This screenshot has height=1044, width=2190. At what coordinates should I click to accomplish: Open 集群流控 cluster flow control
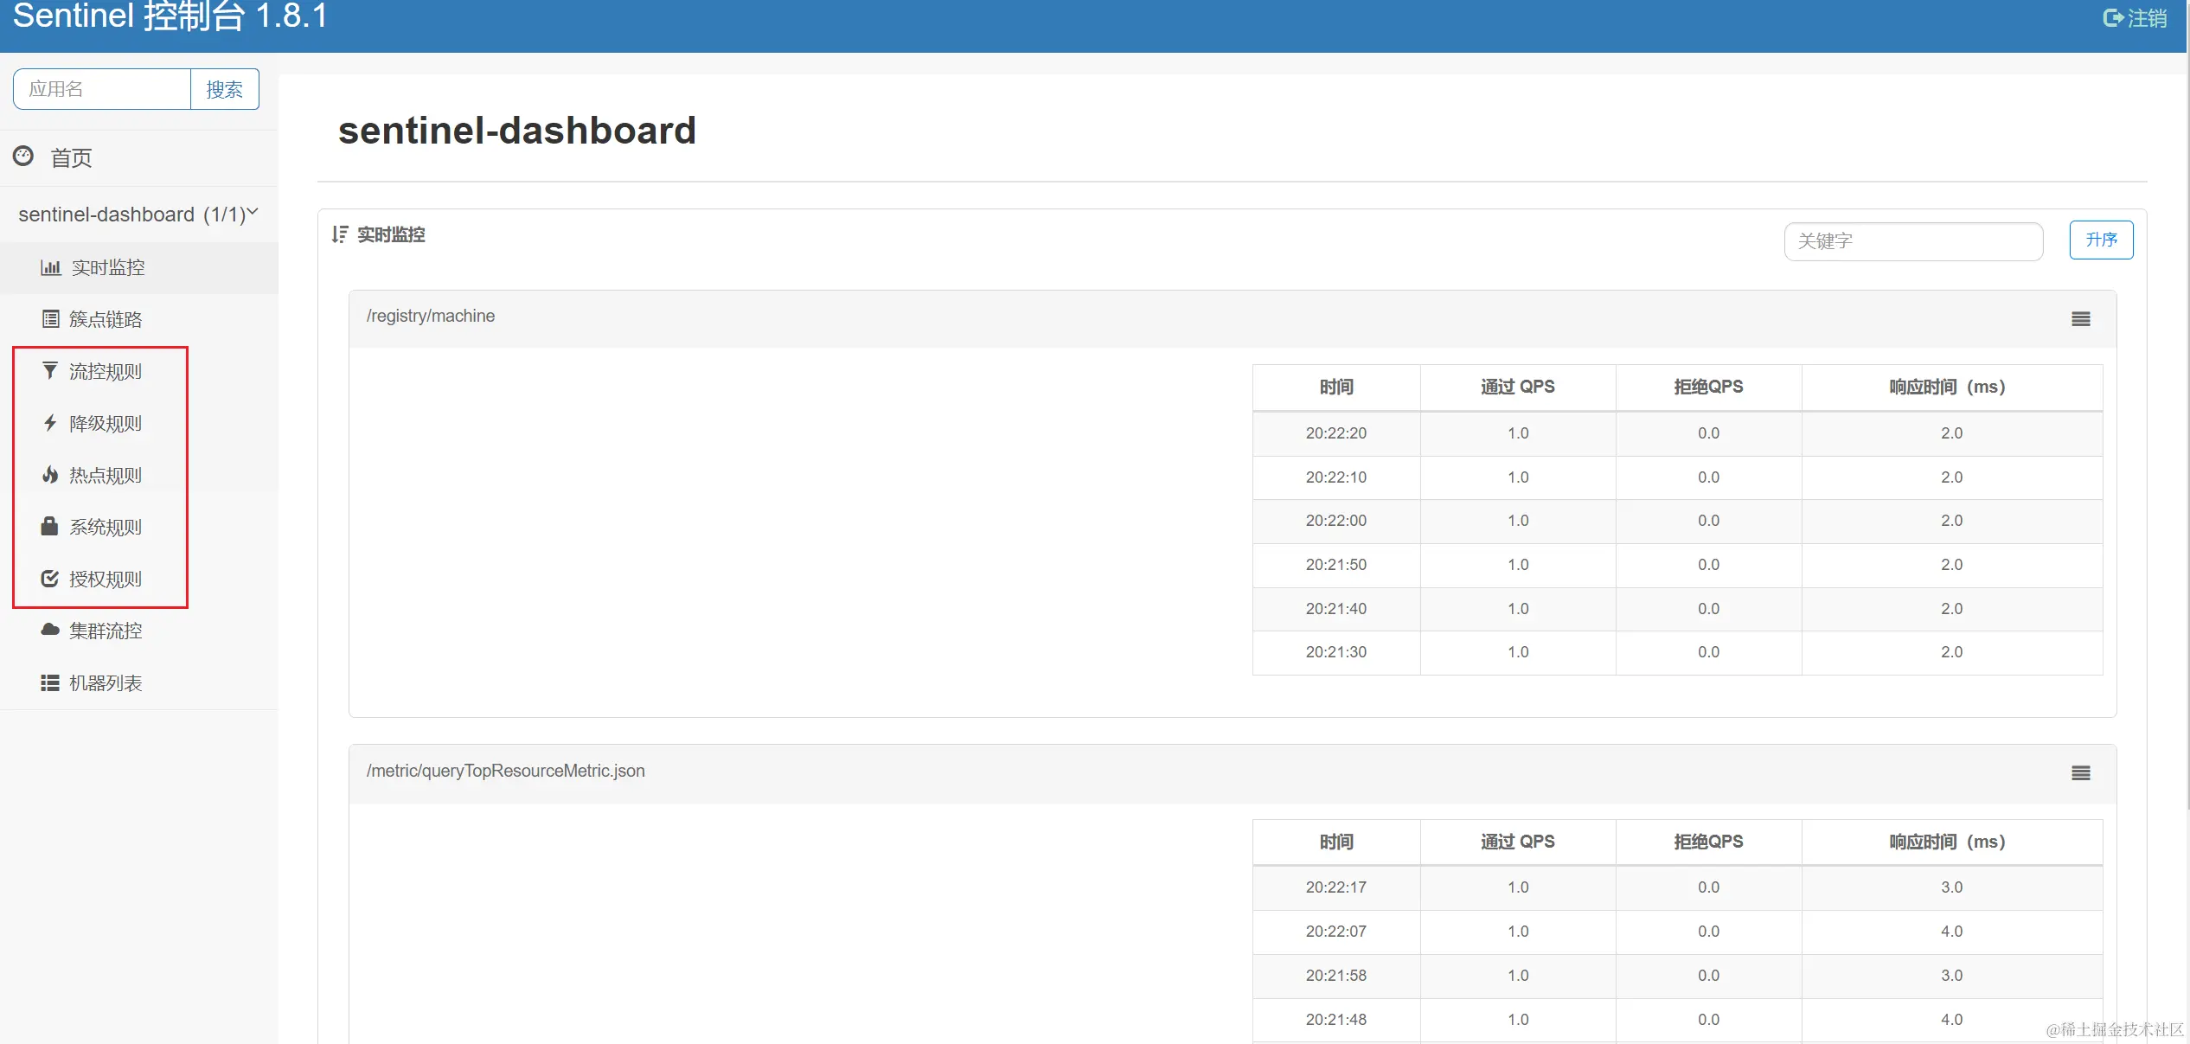click(106, 631)
